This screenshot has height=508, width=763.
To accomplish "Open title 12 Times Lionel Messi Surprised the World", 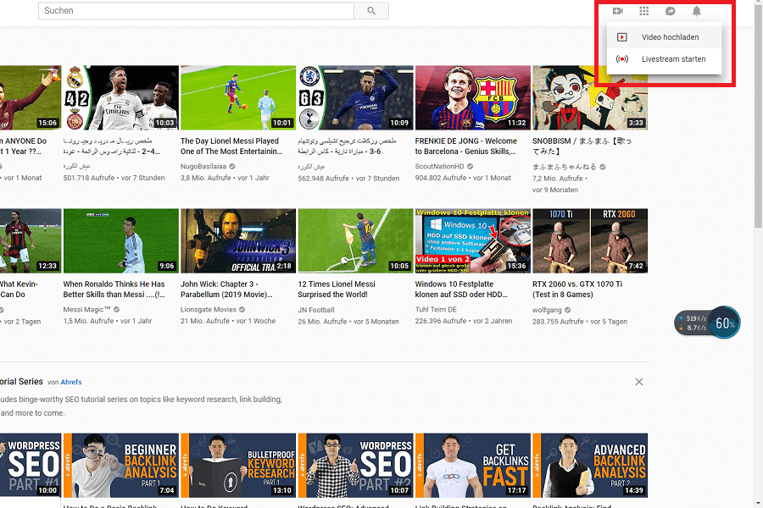I will click(337, 290).
